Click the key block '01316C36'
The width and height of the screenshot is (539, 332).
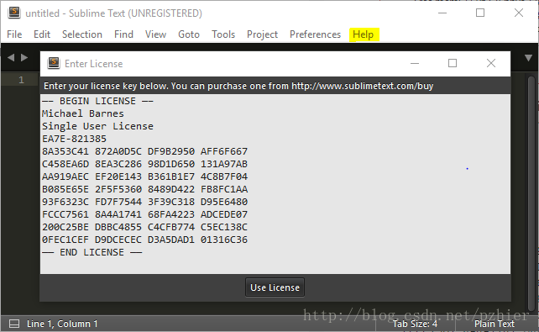[x=224, y=240]
